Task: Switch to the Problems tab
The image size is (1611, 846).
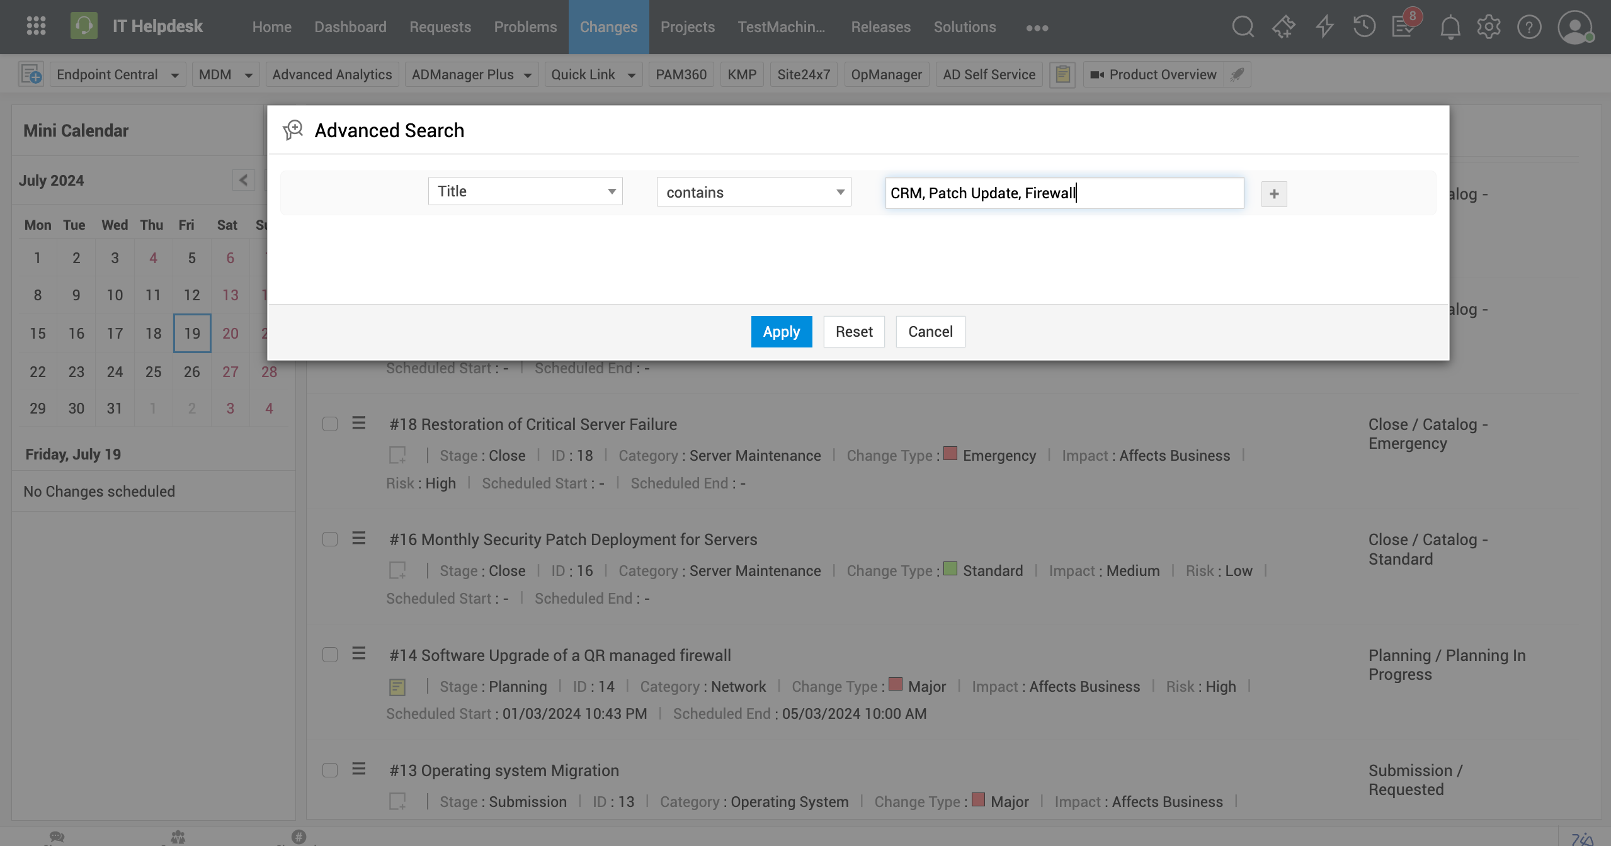Action: click(525, 27)
